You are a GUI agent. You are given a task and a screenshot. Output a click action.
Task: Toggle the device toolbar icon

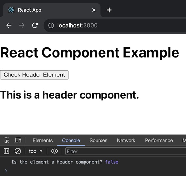click(x=18, y=140)
